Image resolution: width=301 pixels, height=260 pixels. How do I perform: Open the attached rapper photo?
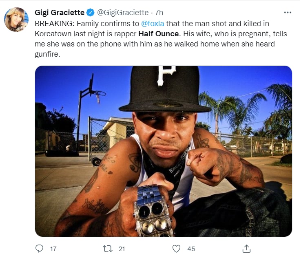click(x=164, y=151)
